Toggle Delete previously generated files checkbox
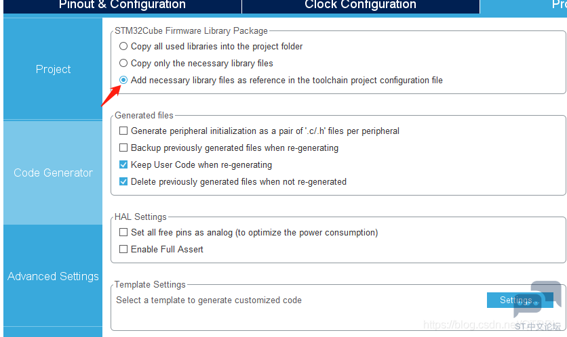 click(123, 181)
